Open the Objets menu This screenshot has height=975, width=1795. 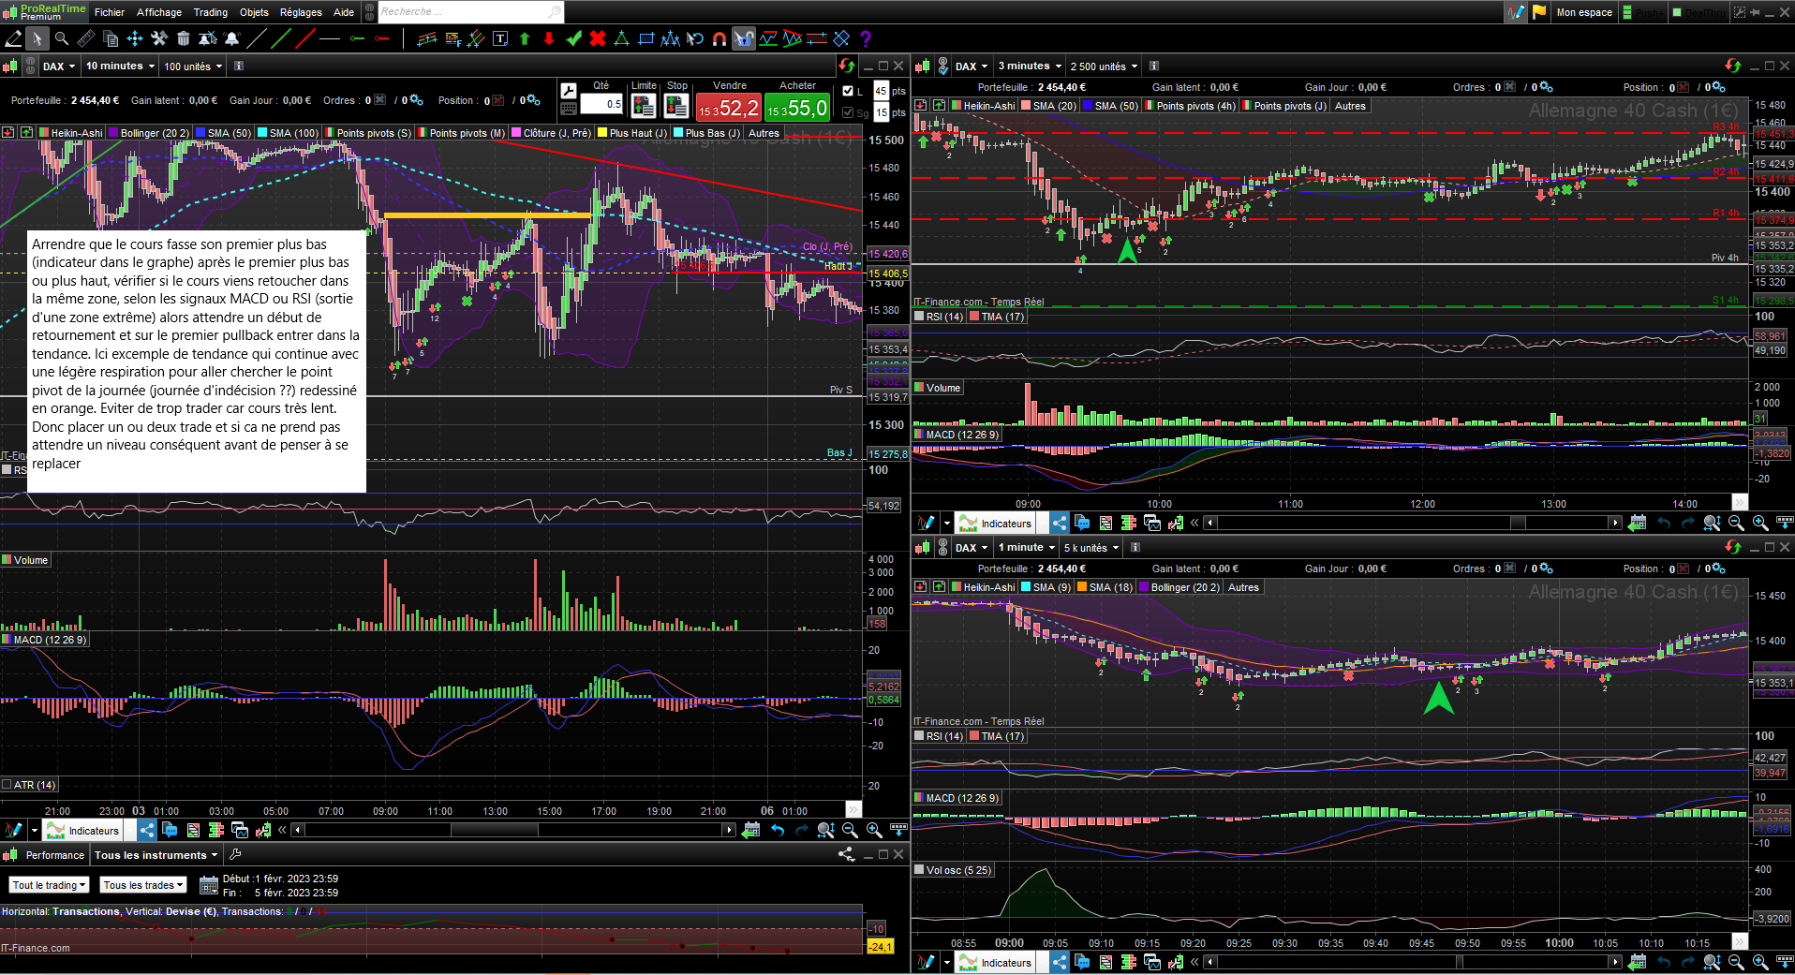254,12
